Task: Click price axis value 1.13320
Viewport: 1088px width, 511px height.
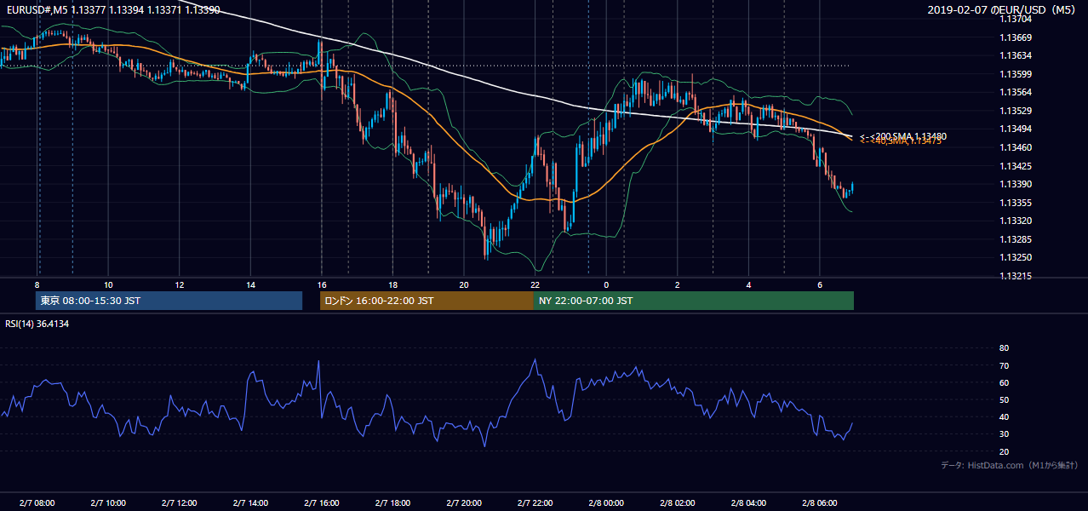Action: point(1016,221)
